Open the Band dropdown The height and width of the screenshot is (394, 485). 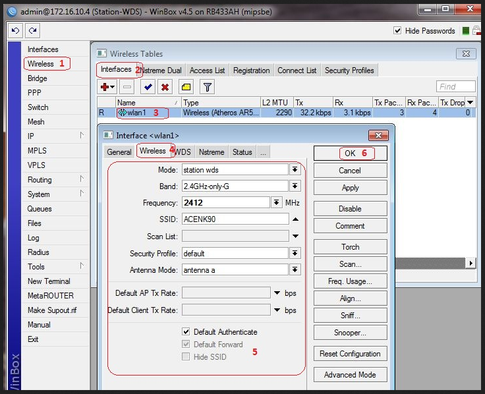click(x=295, y=186)
